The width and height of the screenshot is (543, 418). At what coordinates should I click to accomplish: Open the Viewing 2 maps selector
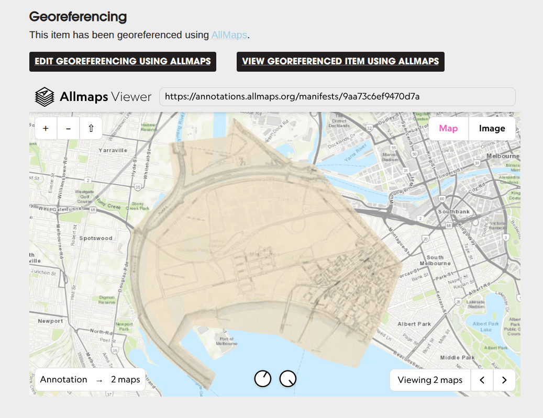click(430, 380)
